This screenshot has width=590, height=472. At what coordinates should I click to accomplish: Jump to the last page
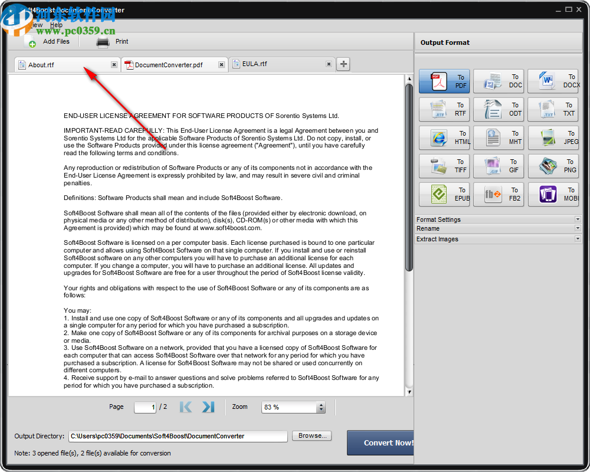tap(208, 407)
